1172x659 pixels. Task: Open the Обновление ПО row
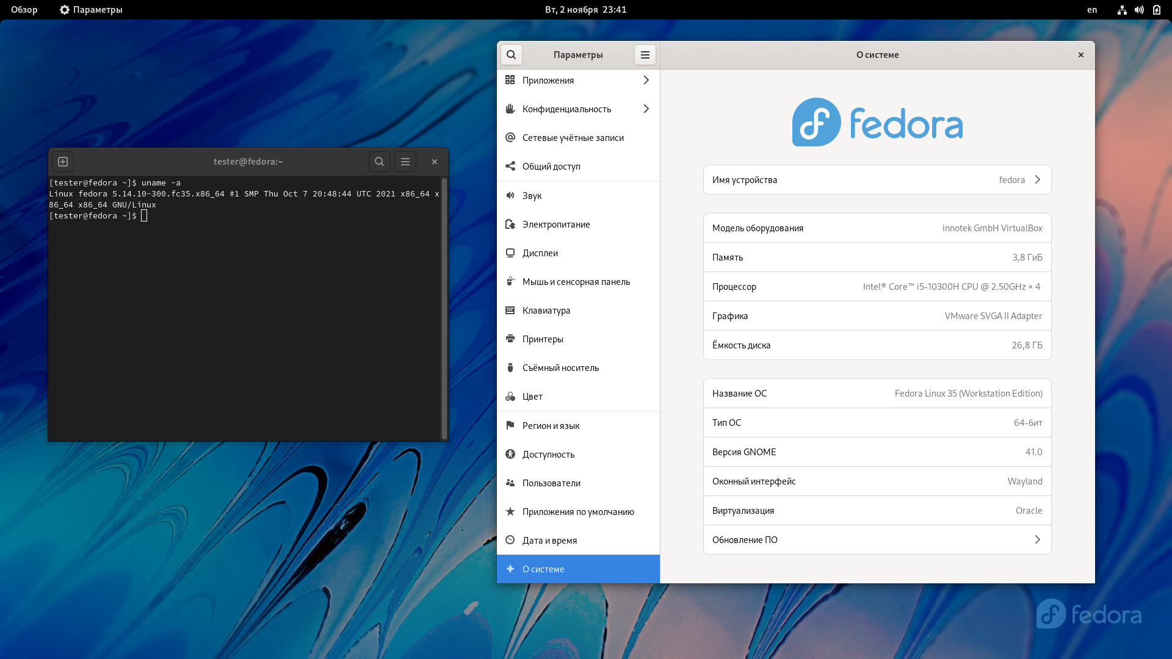click(x=877, y=540)
